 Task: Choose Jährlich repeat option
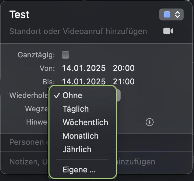[x=77, y=149]
